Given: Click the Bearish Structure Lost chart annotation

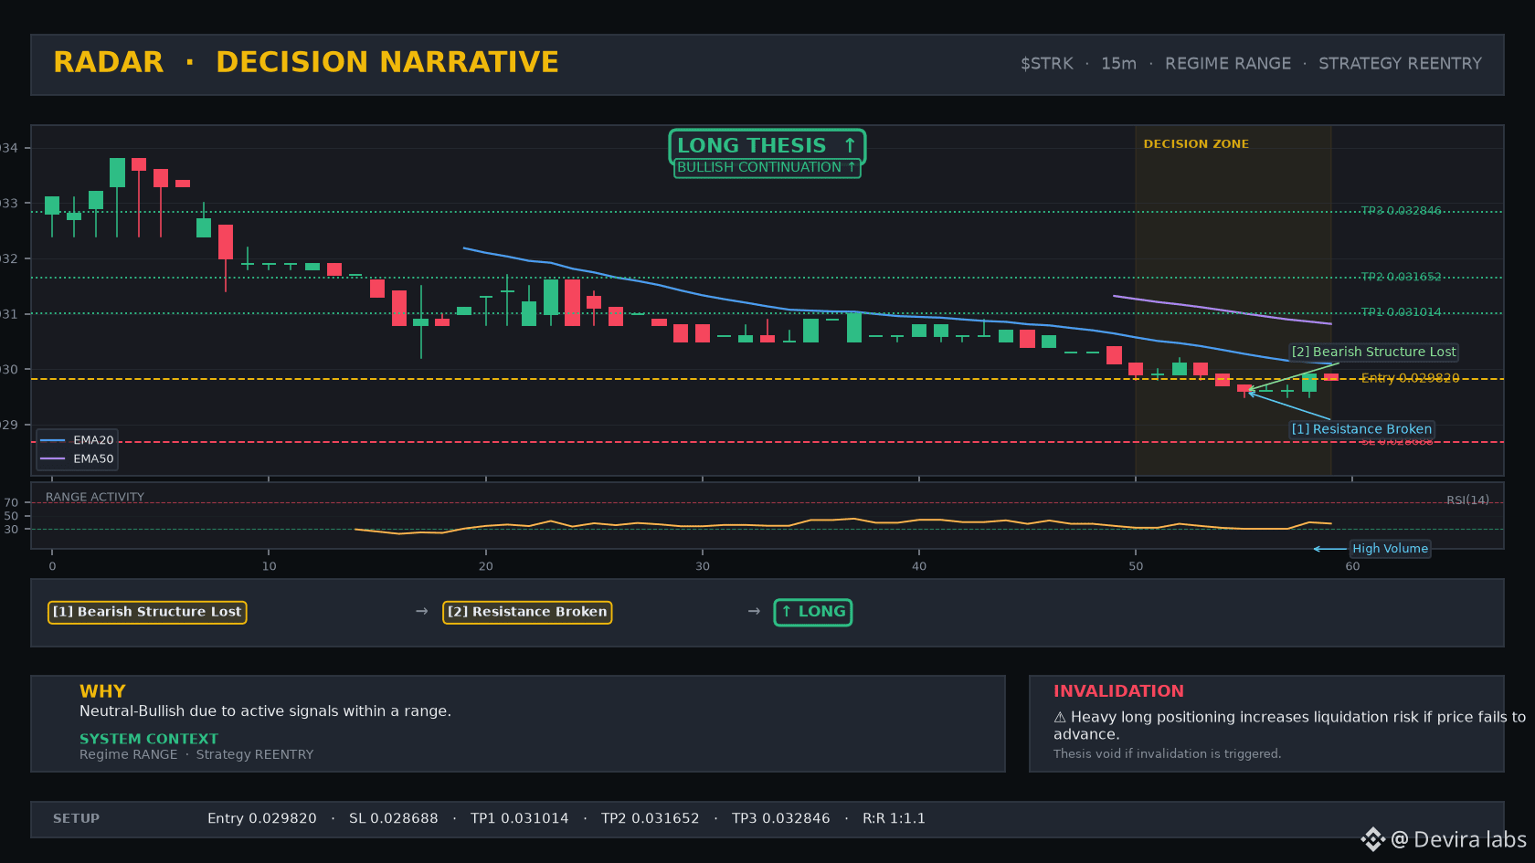Looking at the screenshot, I should point(1373,352).
